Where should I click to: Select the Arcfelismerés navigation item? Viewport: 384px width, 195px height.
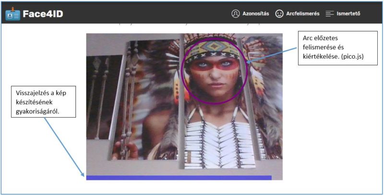click(302, 14)
